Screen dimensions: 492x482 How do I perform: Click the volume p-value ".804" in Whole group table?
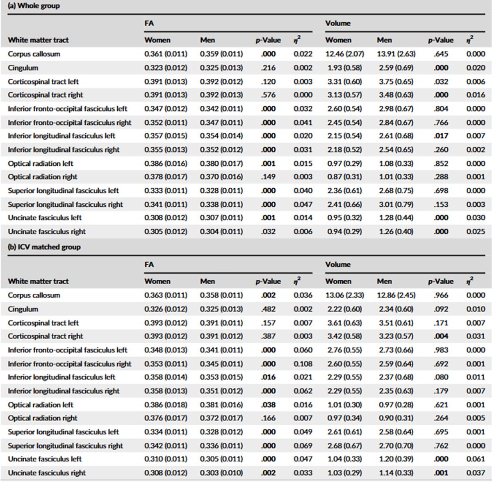[x=441, y=109]
